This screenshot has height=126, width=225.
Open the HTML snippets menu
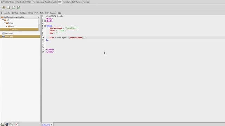coord(31,13)
